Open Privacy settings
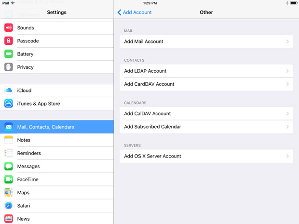The width and height of the screenshot is (299, 224). 57,67
